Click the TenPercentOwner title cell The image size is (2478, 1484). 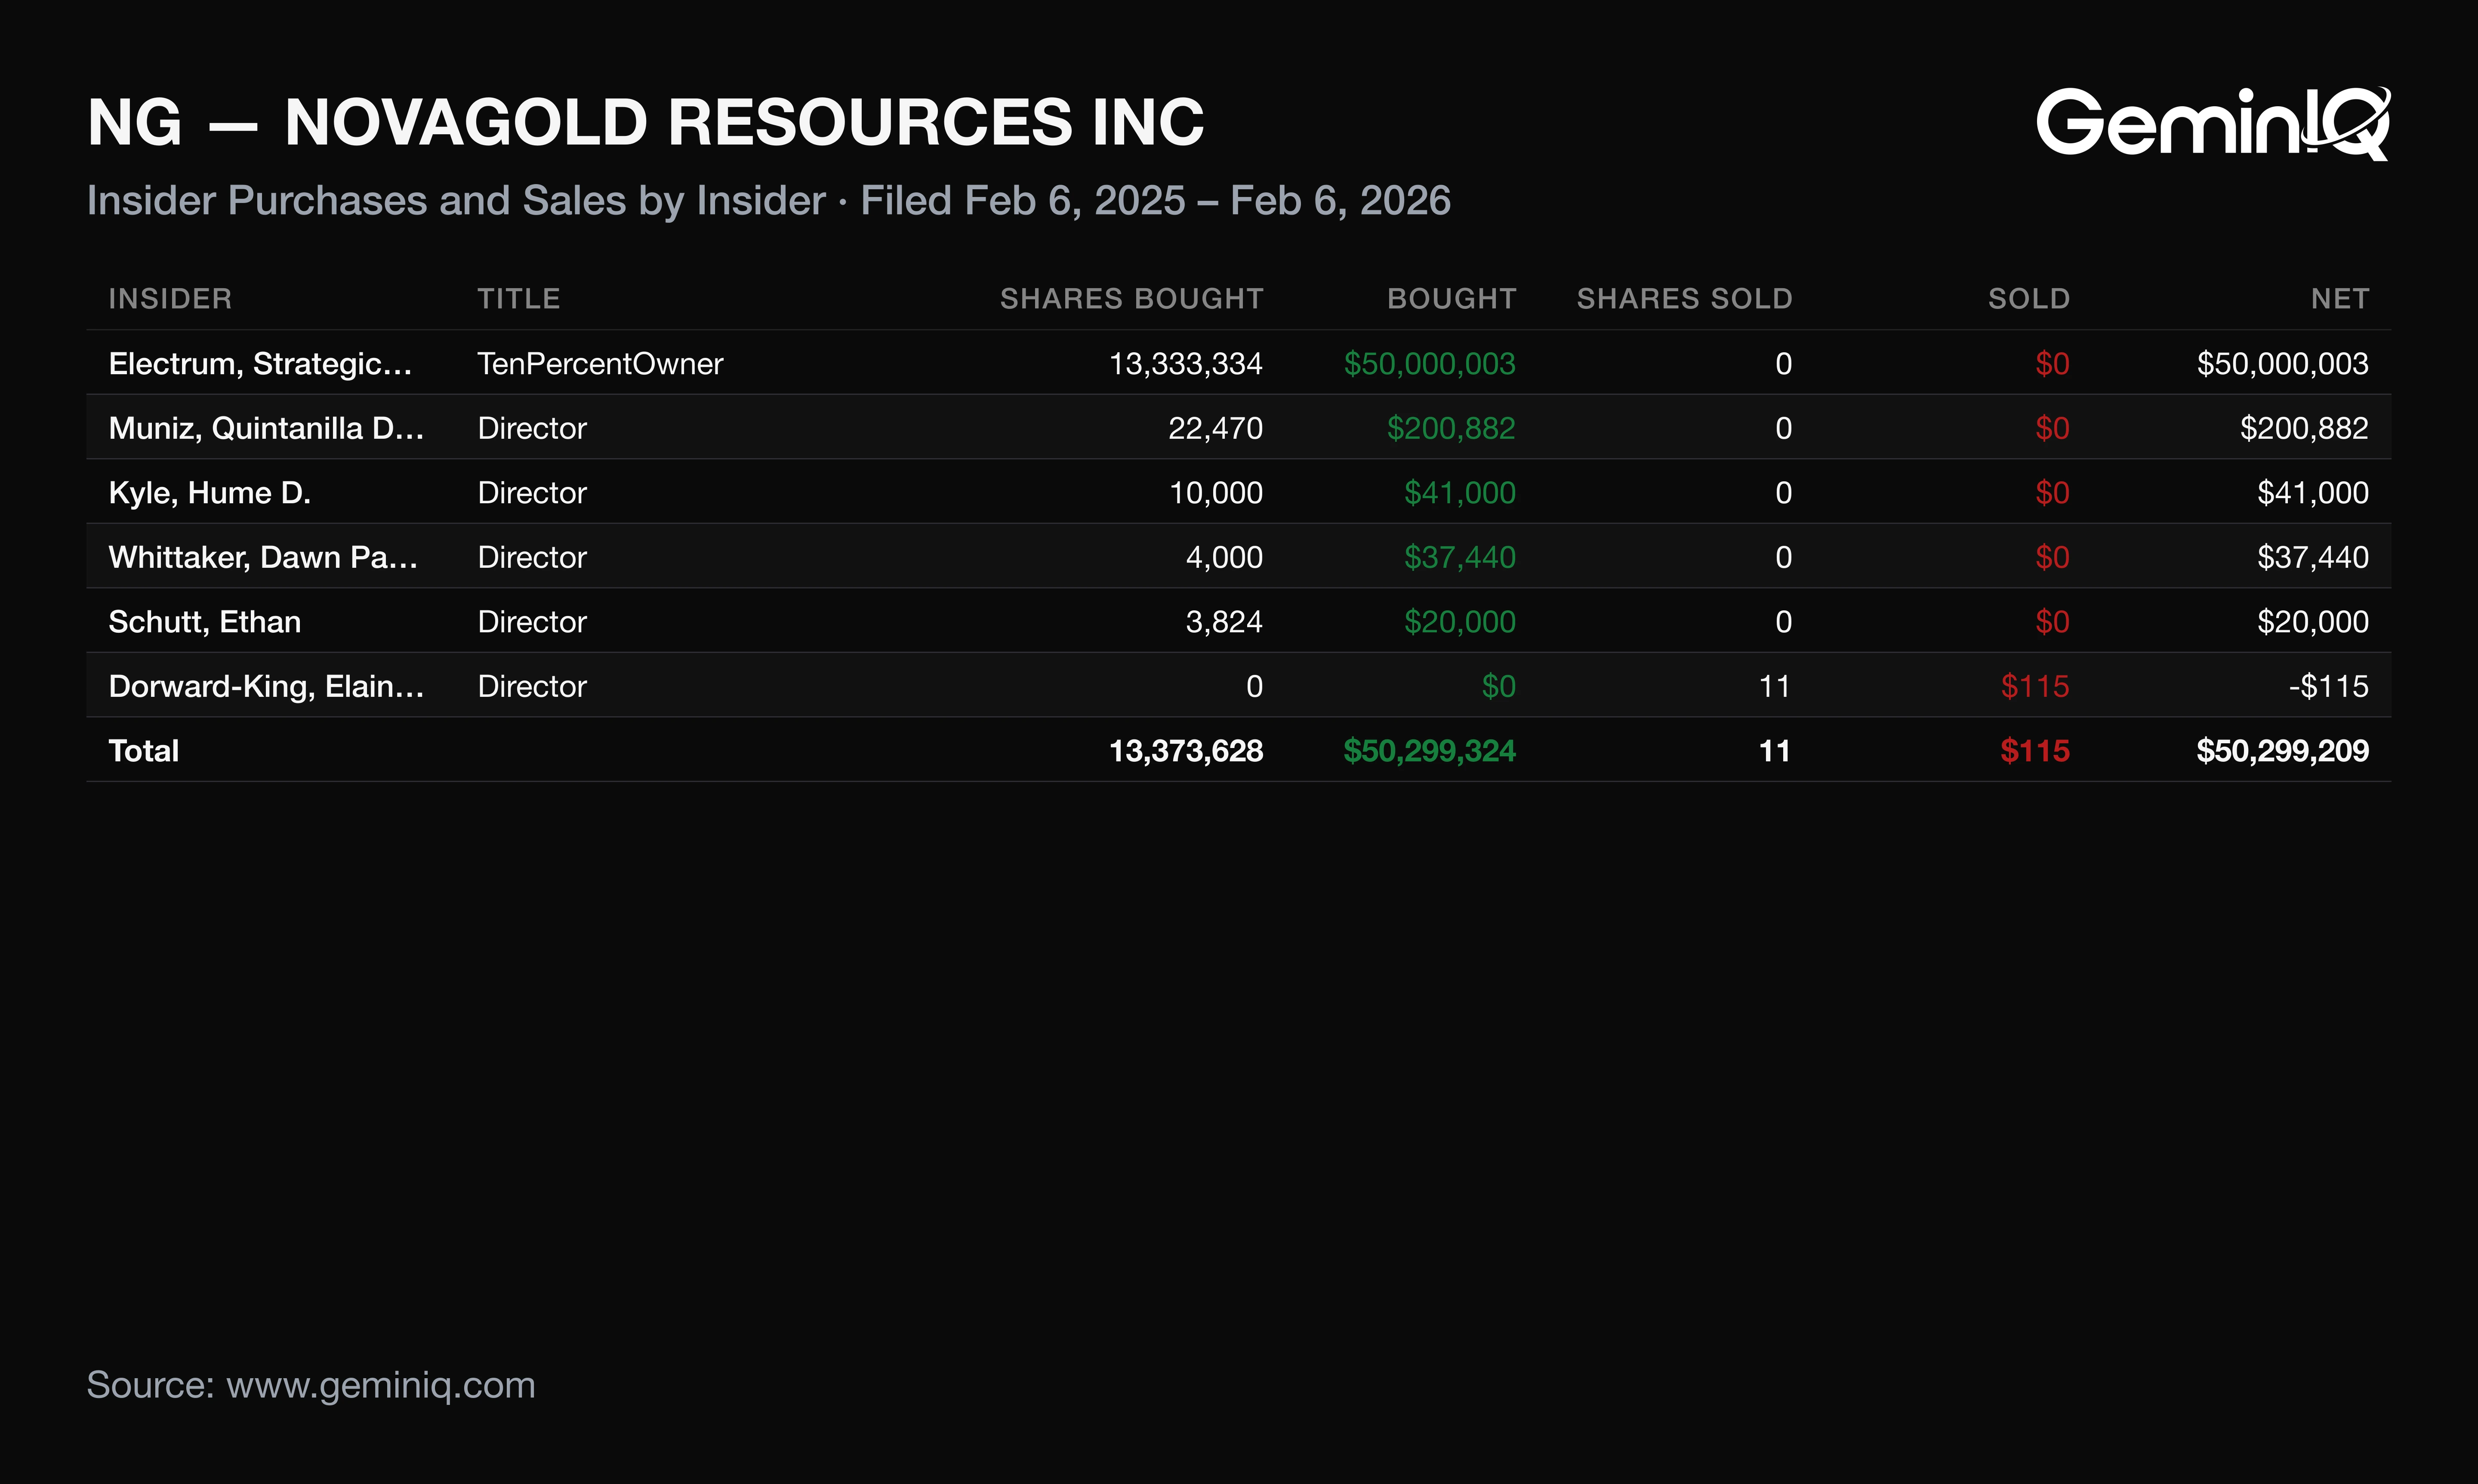[600, 363]
